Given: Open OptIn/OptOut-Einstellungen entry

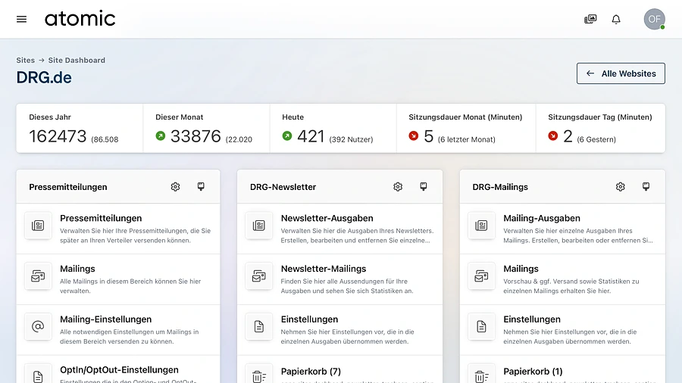Looking at the screenshot, I should (118, 369).
